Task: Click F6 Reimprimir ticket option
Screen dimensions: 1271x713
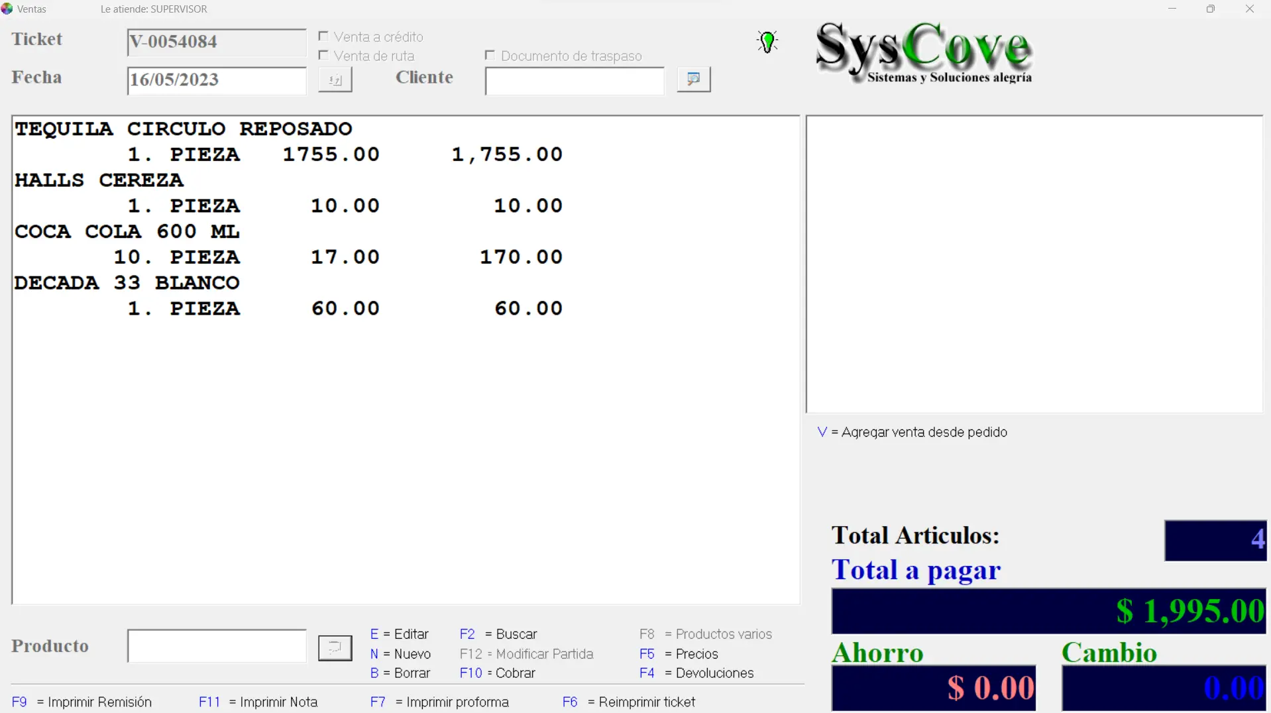Action: [x=629, y=702]
